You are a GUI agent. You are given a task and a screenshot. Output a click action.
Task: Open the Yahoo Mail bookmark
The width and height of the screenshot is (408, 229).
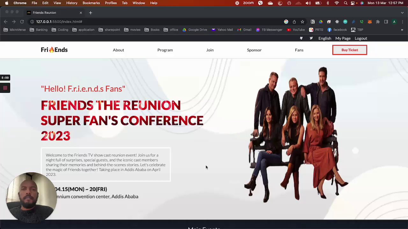click(222, 30)
